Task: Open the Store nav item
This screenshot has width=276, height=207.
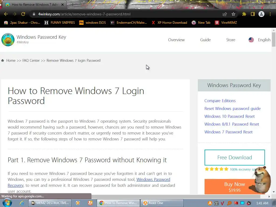Action: (x=231, y=40)
